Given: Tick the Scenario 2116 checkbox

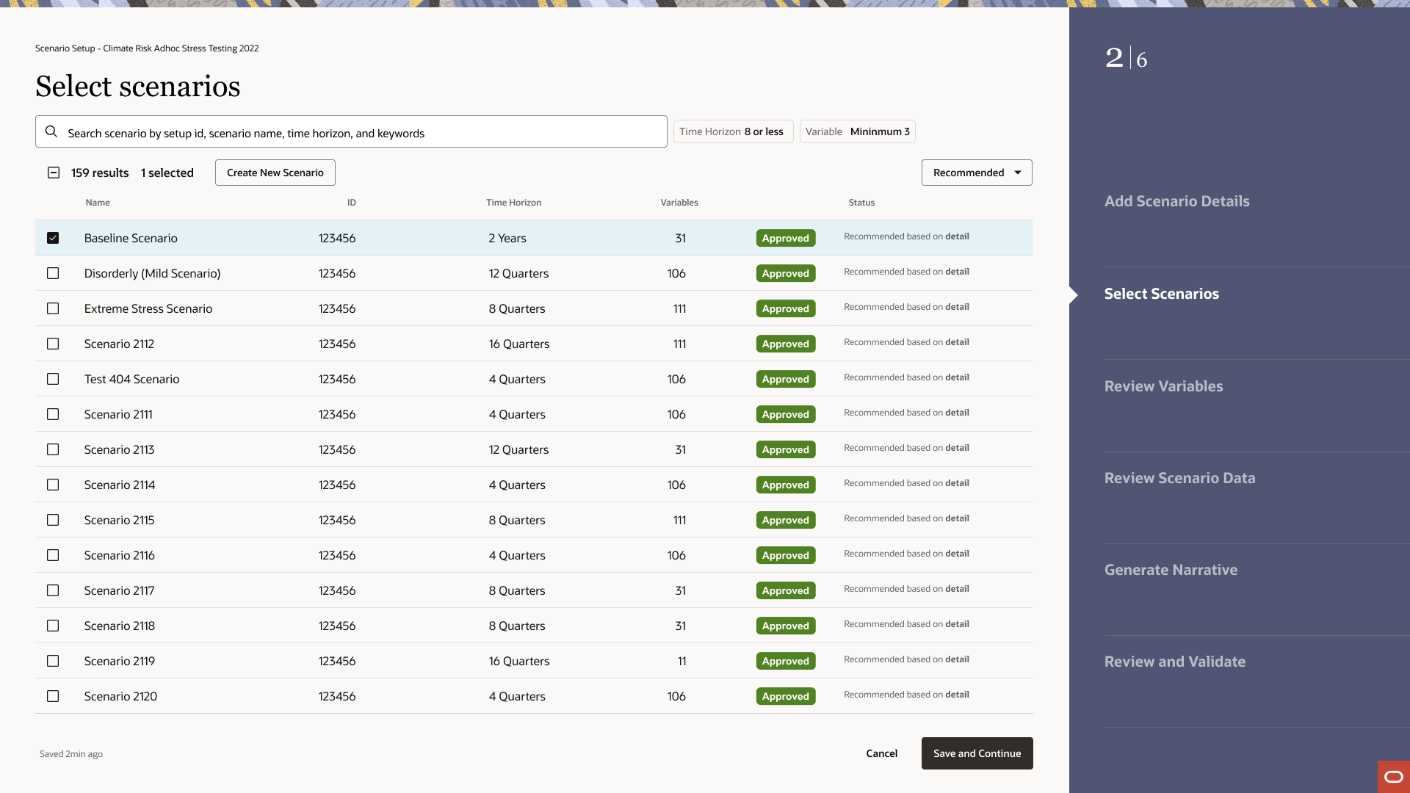Looking at the screenshot, I should coord(53,555).
